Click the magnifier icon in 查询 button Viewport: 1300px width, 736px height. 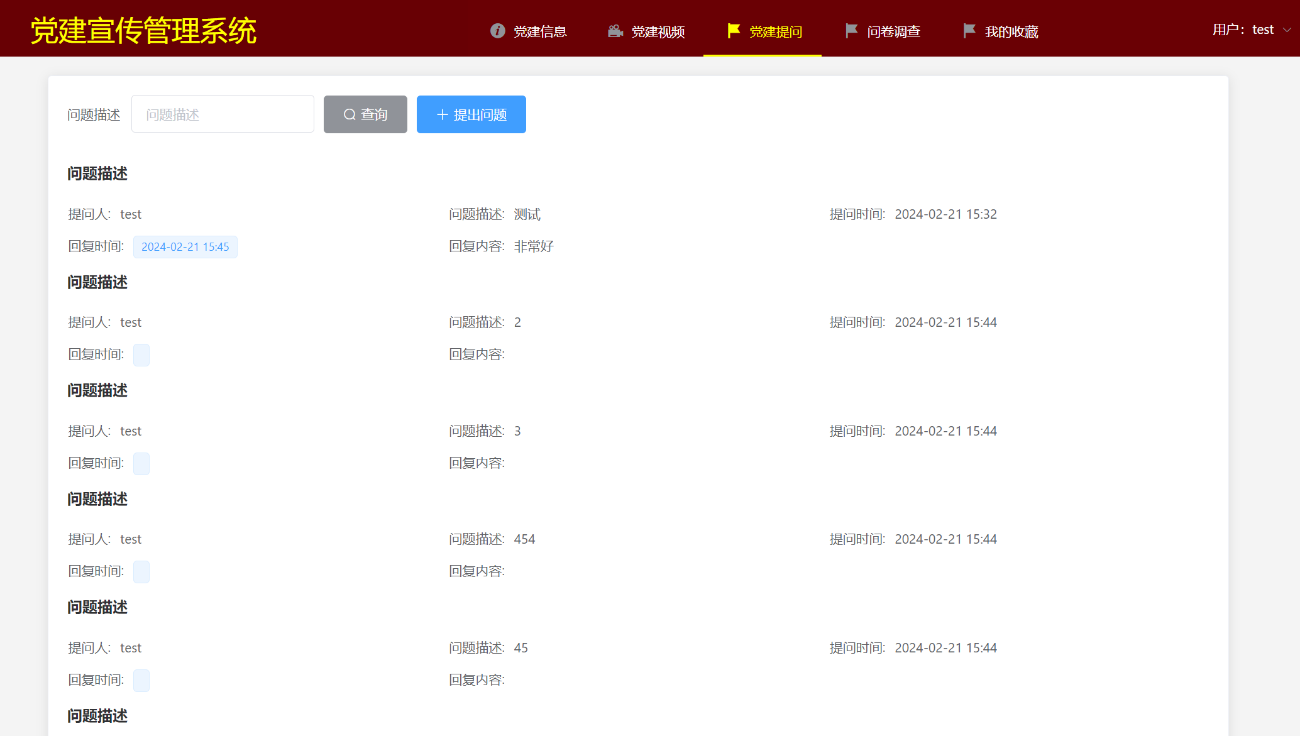(350, 114)
